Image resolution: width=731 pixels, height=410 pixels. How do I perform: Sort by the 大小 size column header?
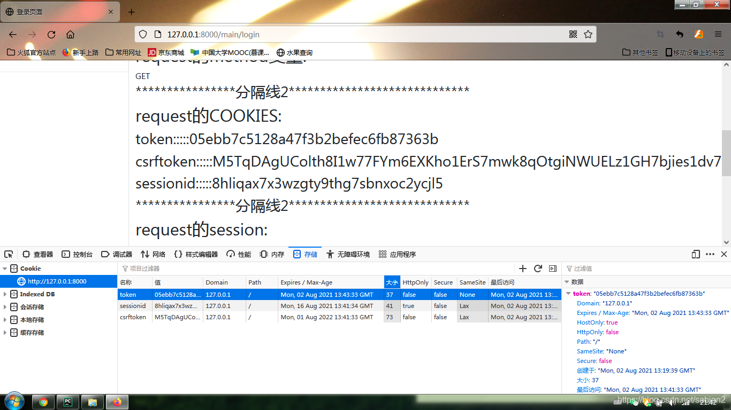[392, 282]
